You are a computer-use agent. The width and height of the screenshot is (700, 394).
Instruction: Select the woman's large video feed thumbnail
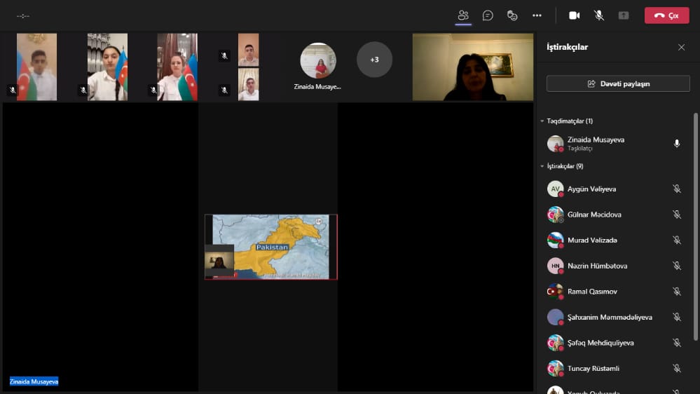coord(473,67)
